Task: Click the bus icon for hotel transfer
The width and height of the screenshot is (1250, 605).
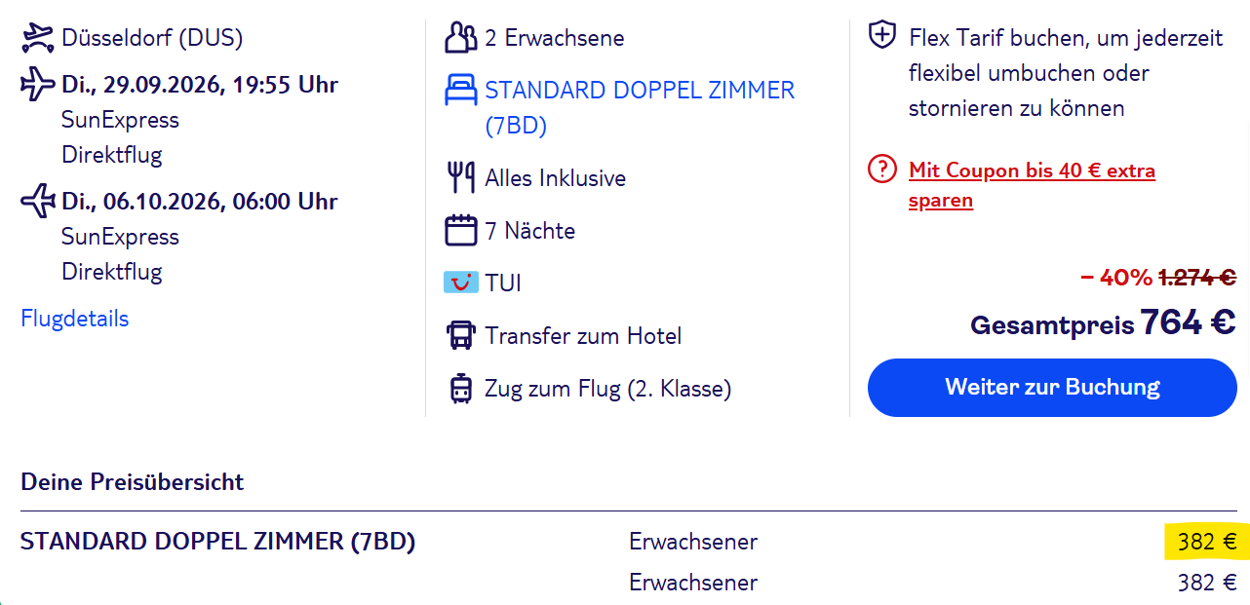Action: [460, 336]
